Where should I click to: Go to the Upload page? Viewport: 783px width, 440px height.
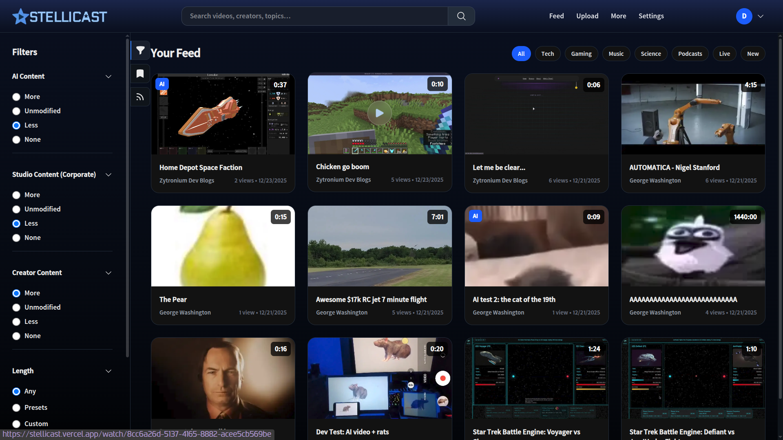point(587,16)
